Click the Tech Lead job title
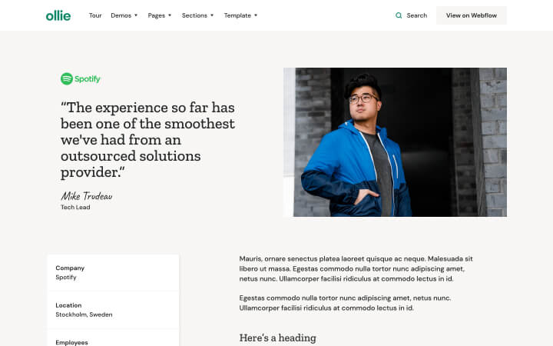 point(75,208)
